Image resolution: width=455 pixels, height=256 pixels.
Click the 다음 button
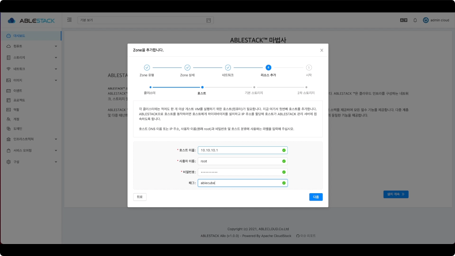click(x=316, y=197)
